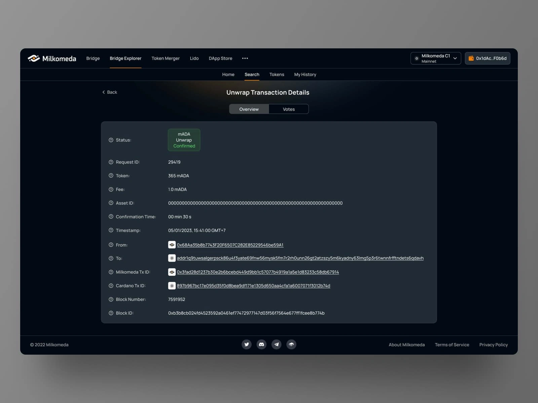
Task: Click timestamp 05/01/2023, 15:41:00 GMT+7
Action: pos(197,230)
